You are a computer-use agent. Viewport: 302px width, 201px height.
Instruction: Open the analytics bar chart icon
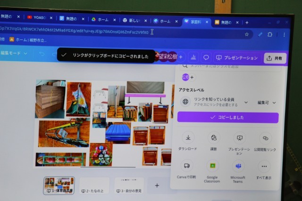(x=193, y=57)
